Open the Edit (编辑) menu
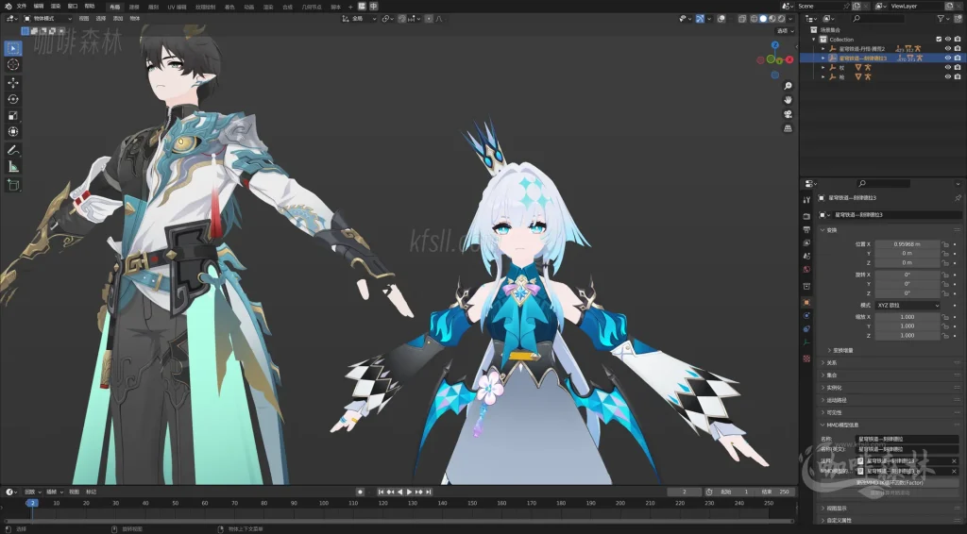This screenshot has width=967, height=534. pyautogui.click(x=38, y=7)
